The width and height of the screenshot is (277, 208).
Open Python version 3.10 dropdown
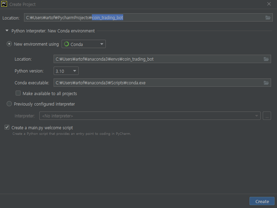(66, 71)
